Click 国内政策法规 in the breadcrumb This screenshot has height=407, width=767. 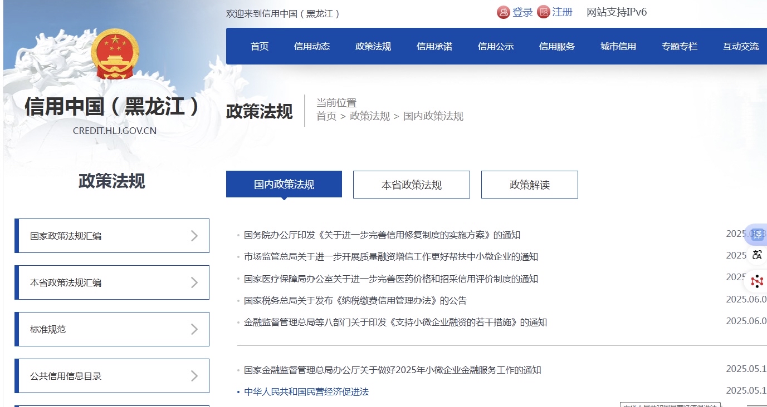(433, 116)
